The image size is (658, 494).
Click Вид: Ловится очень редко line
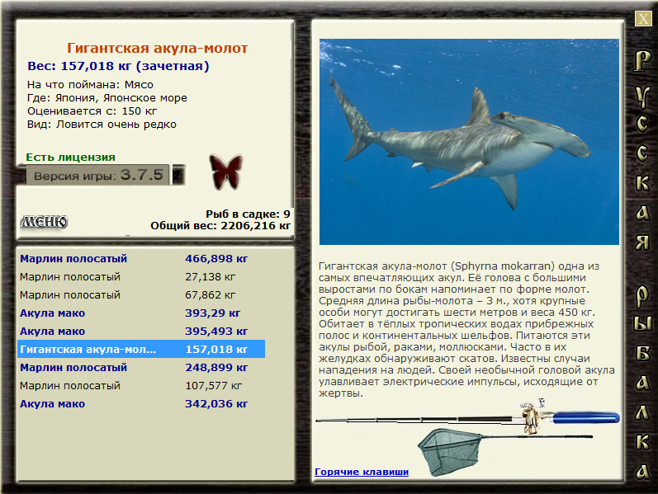tap(102, 125)
